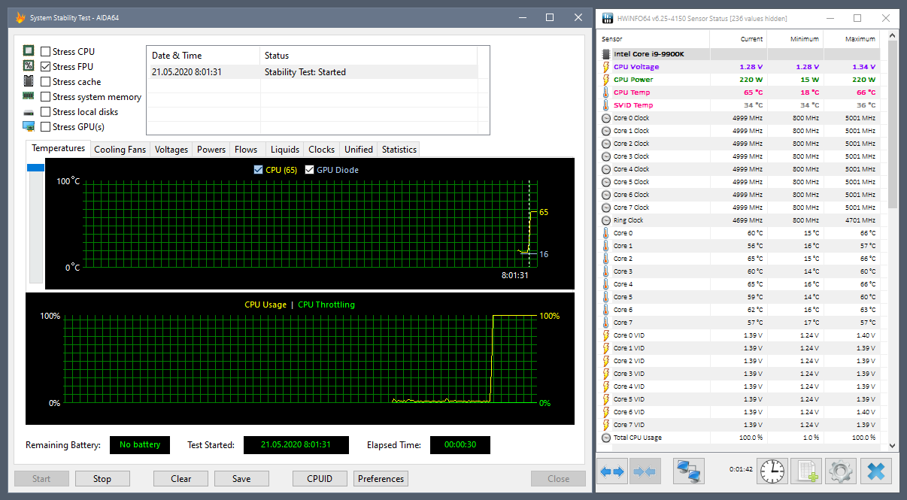Open the Powers tab
The image size is (907, 500).
click(211, 150)
